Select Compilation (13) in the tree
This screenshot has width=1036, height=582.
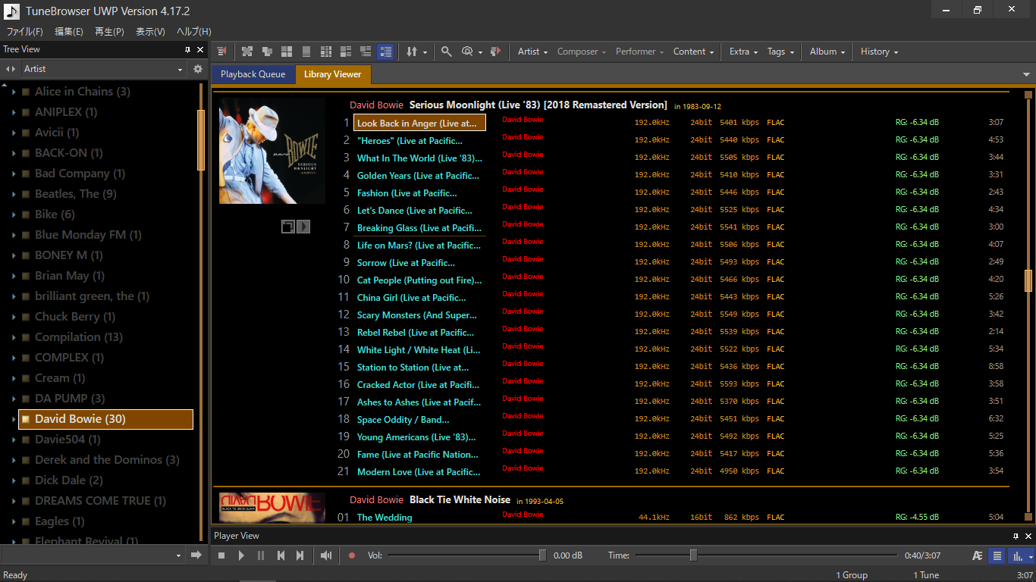78,337
